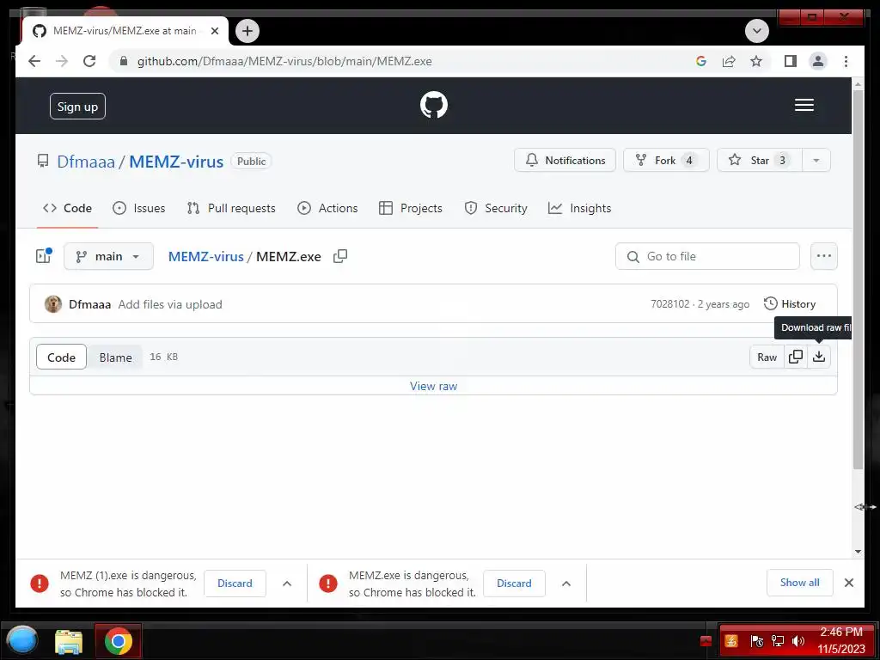
Task: Click MEMZ-virus in the file breadcrumb
Action: coord(206,256)
